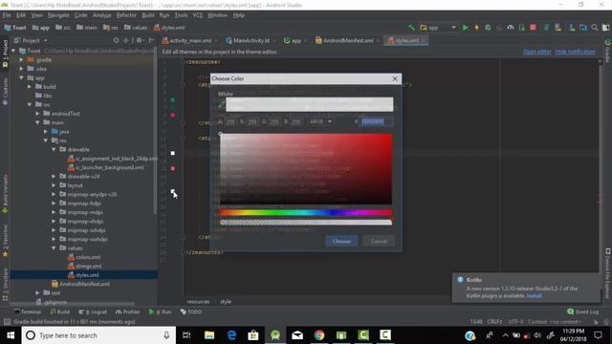
Task: Open the Tools menu
Action: coord(181,15)
